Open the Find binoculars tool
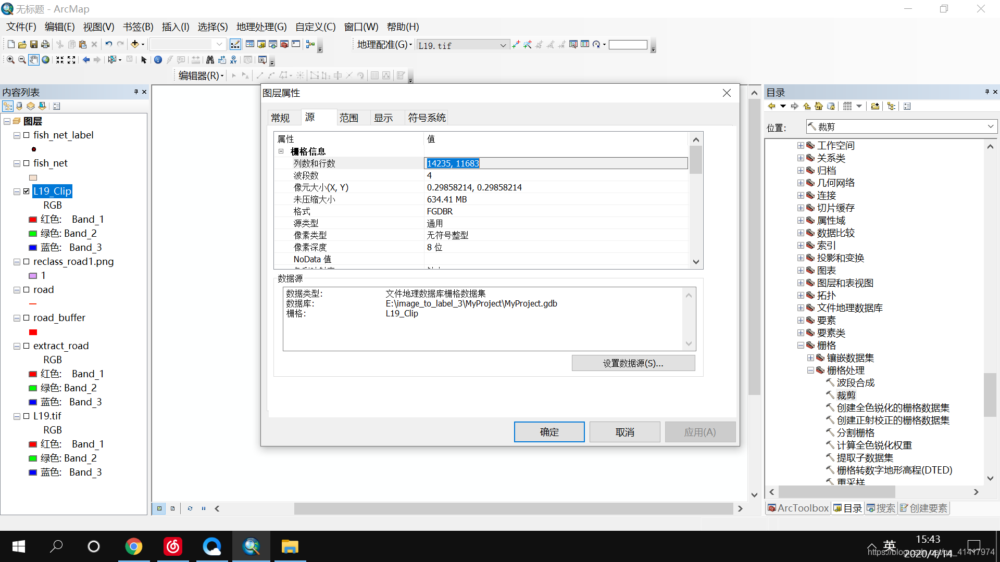The width and height of the screenshot is (1000, 562). click(x=210, y=60)
